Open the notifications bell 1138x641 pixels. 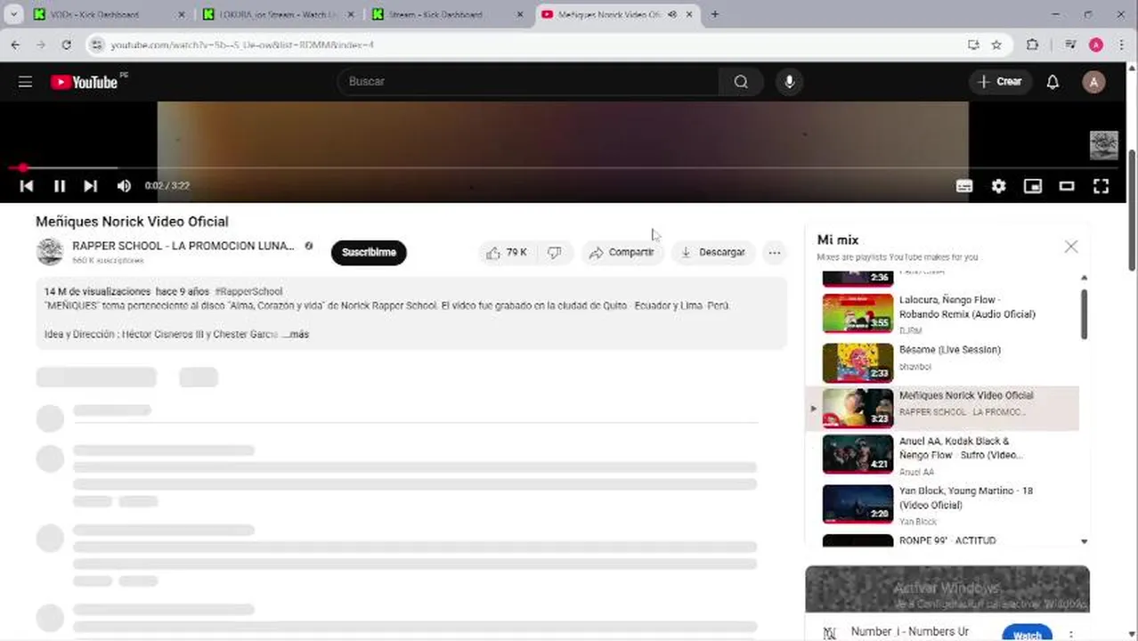(1053, 82)
